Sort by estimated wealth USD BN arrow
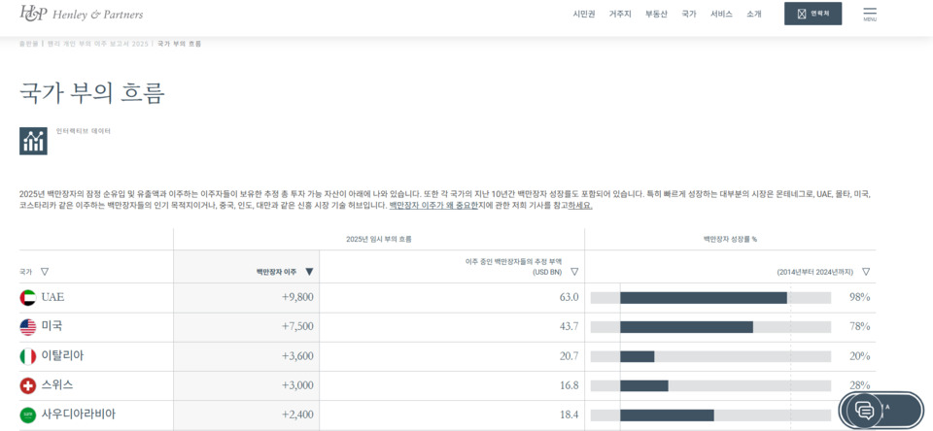This screenshot has height=431, width=933. [x=574, y=272]
